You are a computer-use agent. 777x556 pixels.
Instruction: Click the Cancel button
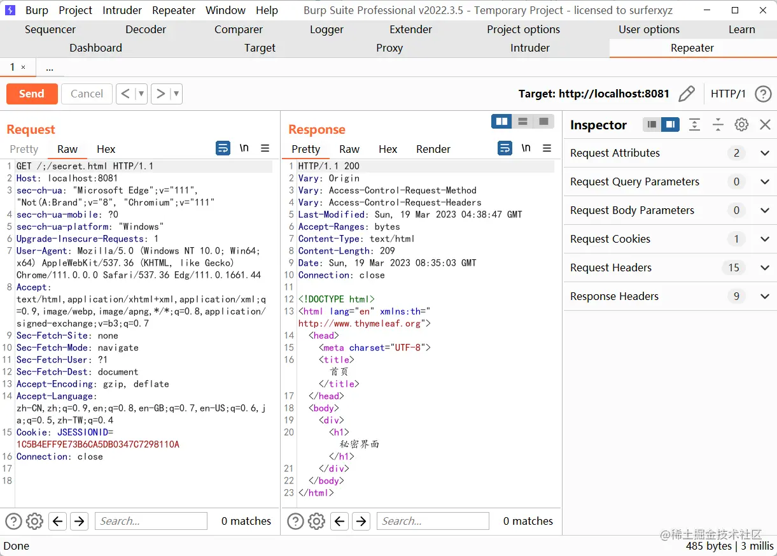(x=87, y=94)
